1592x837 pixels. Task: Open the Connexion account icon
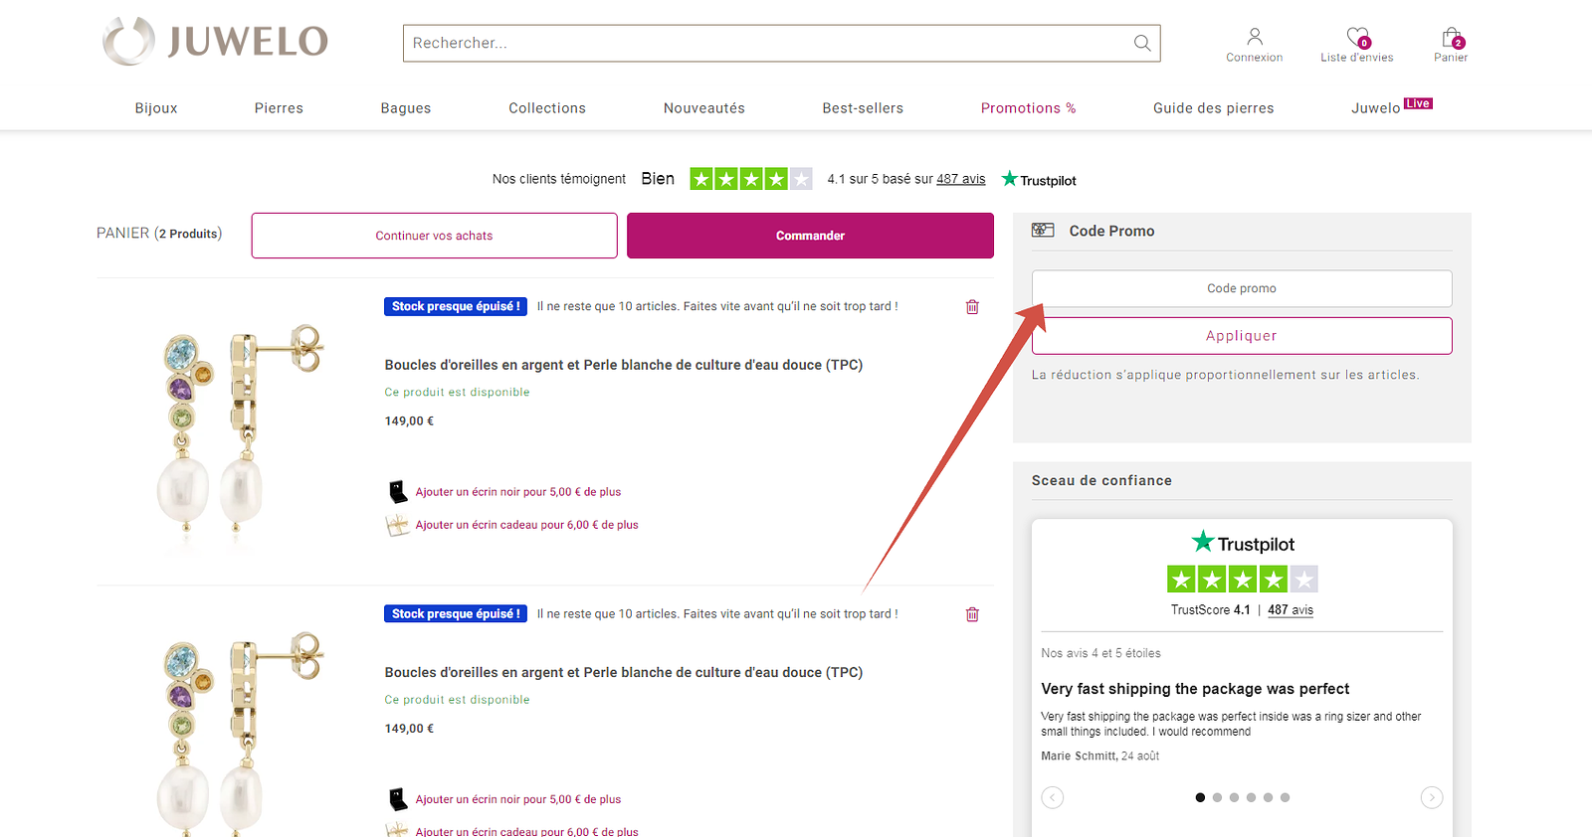click(1255, 37)
